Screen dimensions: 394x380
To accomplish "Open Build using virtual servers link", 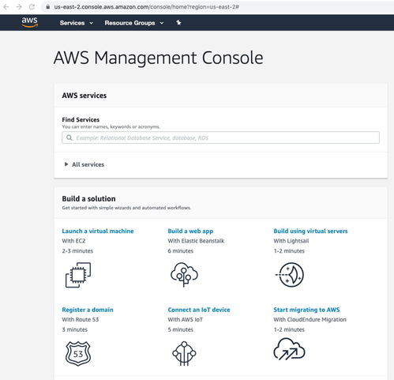I will 310,231.
